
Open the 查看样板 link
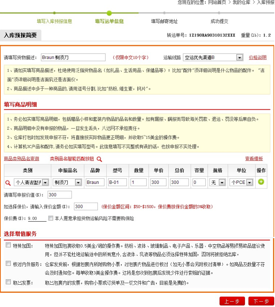point(254,159)
